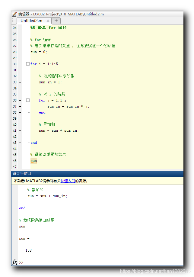Image resolution: width=194 pixels, height=277 pixels.
Task: Click the highlighted sum variable on line 46
Action: pos(33,161)
